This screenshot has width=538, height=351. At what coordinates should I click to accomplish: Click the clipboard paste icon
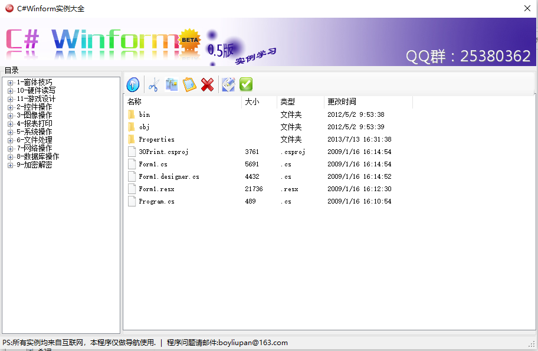coord(189,84)
